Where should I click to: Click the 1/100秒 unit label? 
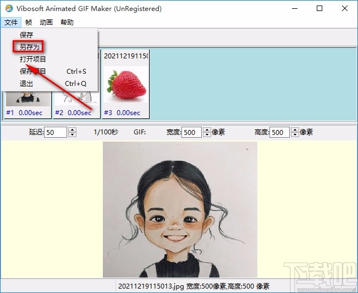[x=106, y=132]
